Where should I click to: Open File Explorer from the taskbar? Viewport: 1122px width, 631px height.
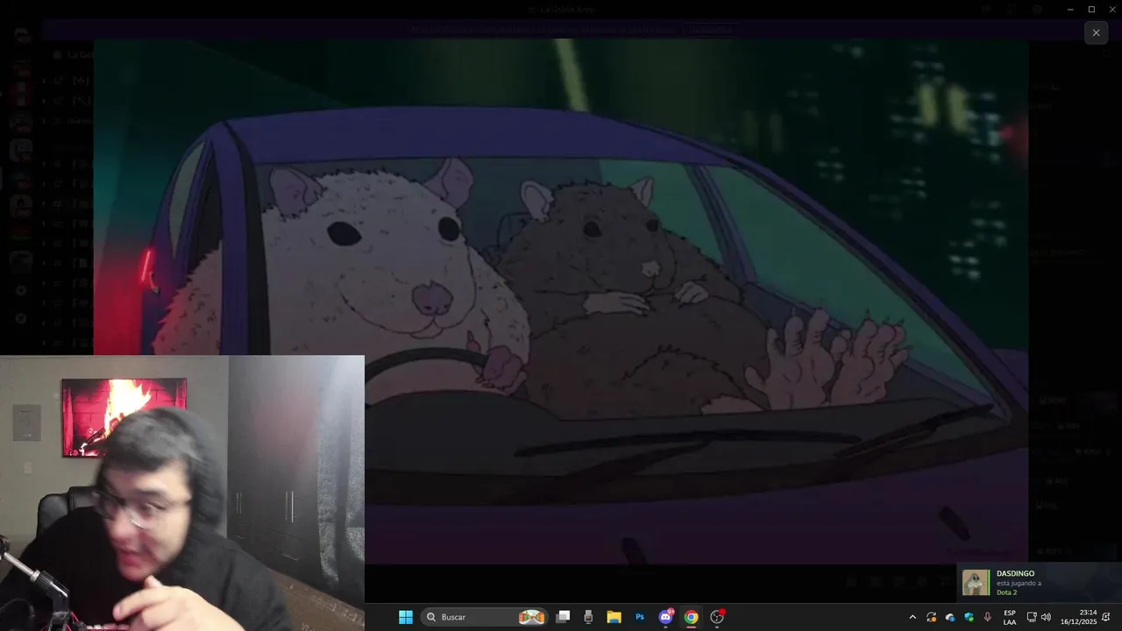tap(614, 617)
